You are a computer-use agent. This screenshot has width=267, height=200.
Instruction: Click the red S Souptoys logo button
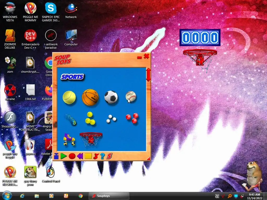109,156
